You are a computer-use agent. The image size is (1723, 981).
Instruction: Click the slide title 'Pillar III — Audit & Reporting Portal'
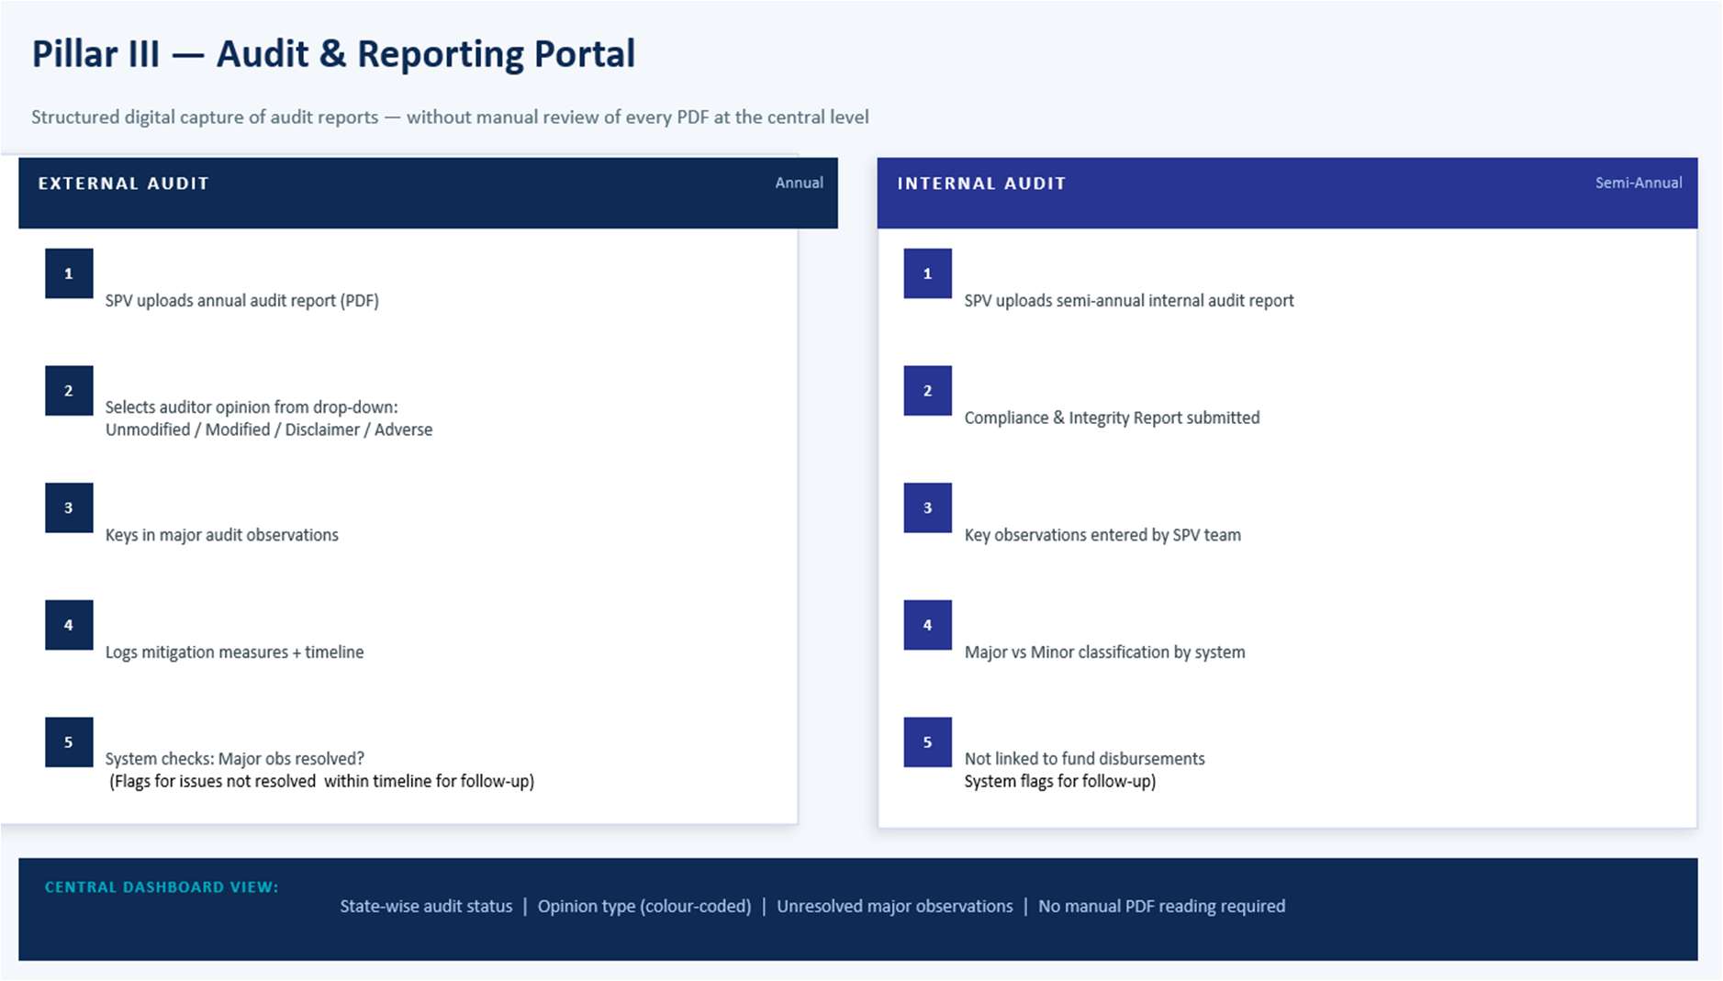point(333,54)
